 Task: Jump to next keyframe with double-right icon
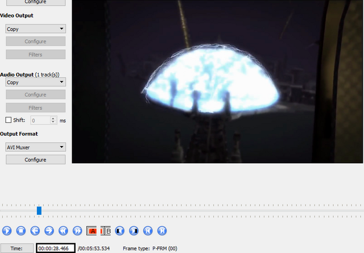[x=77, y=231]
